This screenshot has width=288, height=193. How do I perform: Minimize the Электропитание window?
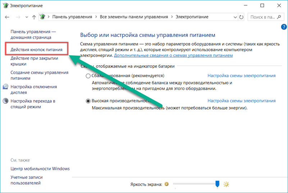click(x=246, y=5)
